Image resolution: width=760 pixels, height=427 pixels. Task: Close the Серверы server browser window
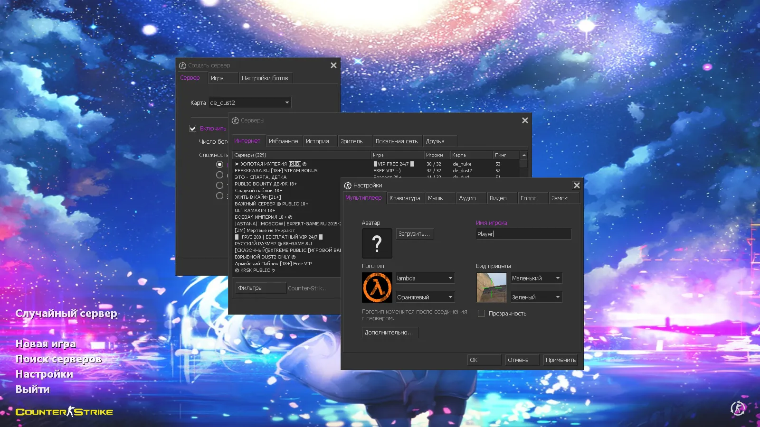point(525,121)
